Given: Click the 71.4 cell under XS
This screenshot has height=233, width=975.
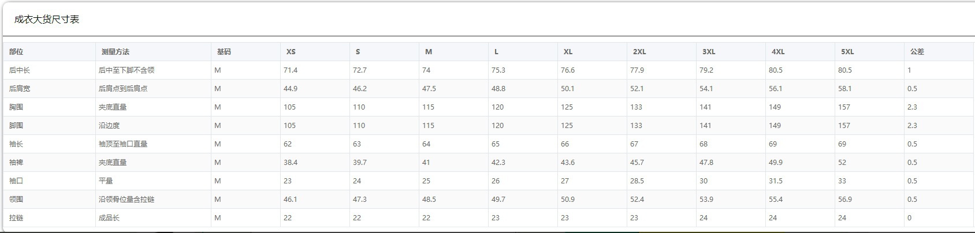Looking at the screenshot, I should 291,70.
